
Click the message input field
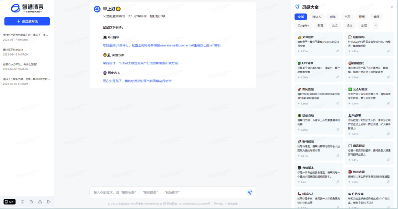pyautogui.click(x=168, y=192)
